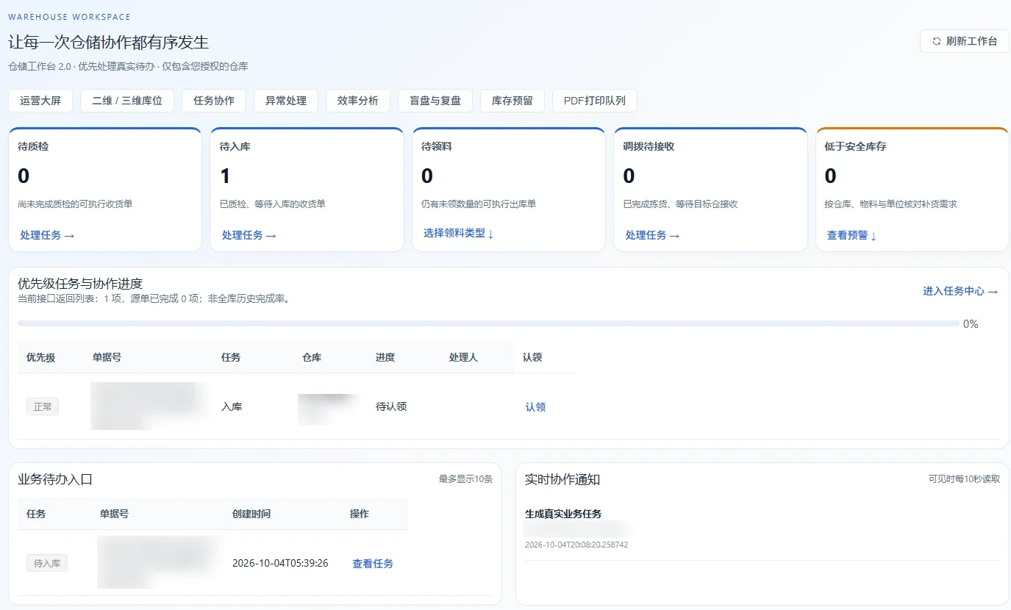Claim the 入库 task via 认领
Image resolution: width=1011 pixels, height=610 pixels.
[535, 406]
